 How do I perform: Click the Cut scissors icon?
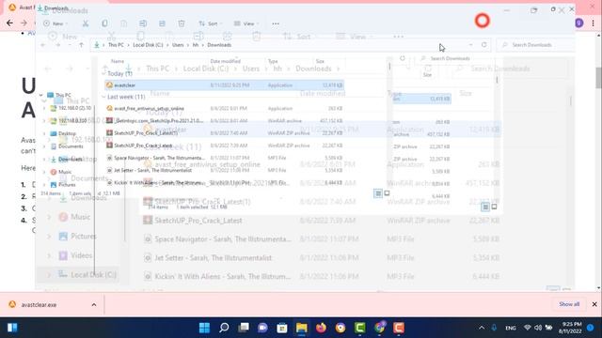point(86,23)
